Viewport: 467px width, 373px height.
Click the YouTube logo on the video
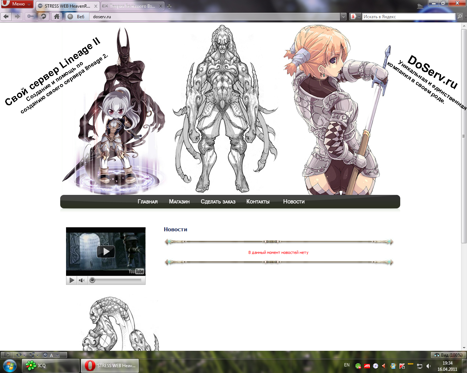[136, 271]
